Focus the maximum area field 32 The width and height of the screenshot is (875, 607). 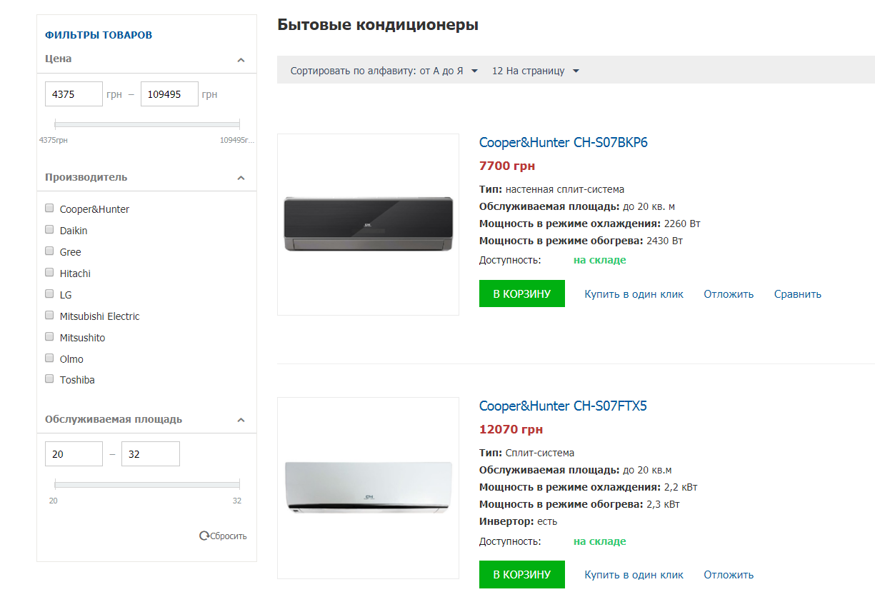(151, 454)
